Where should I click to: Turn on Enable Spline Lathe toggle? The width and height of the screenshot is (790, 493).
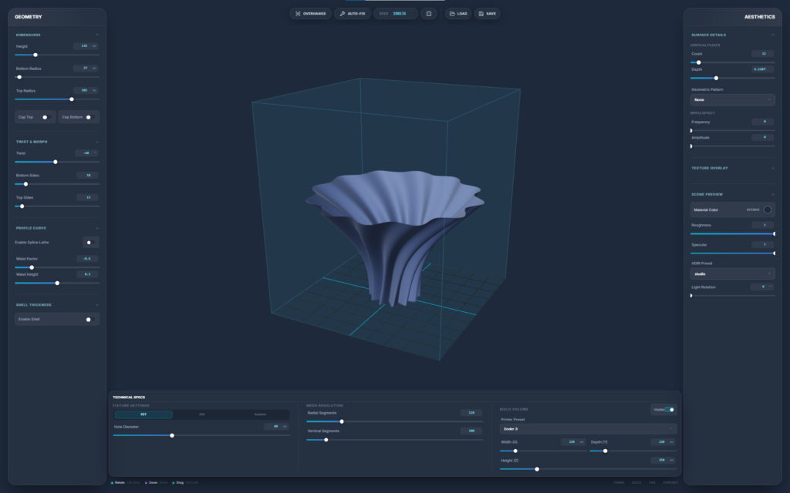[89, 242]
